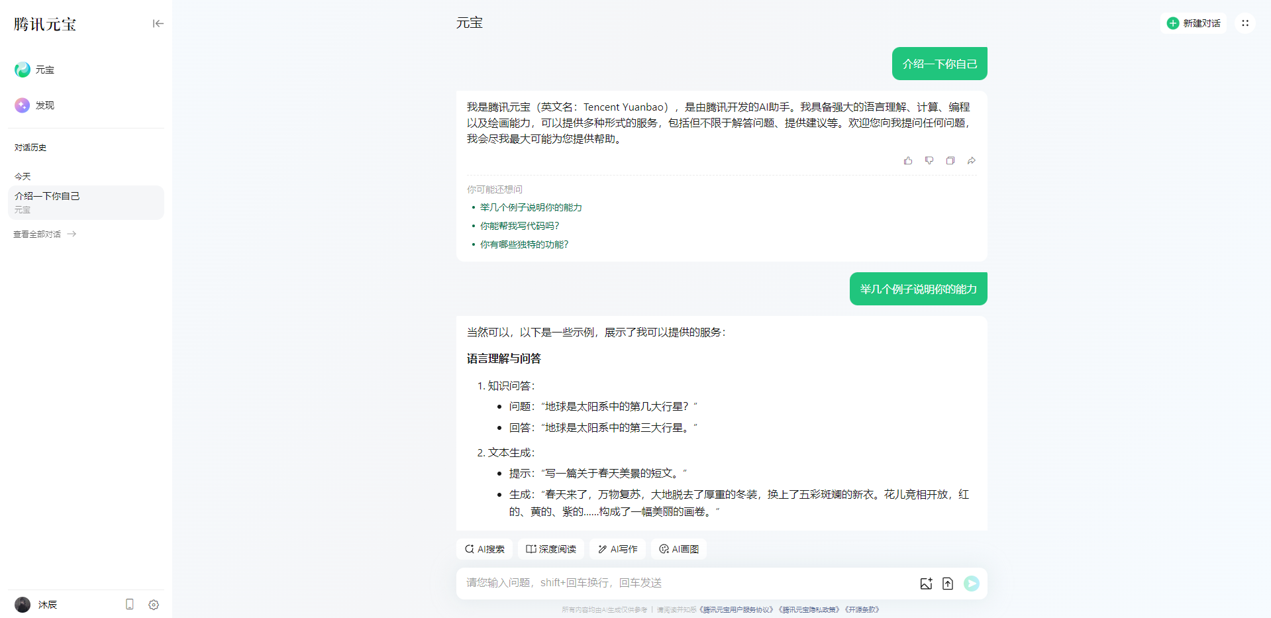Collapse the left sidebar panel
Screen dimensions: 1271x618
click(x=158, y=24)
